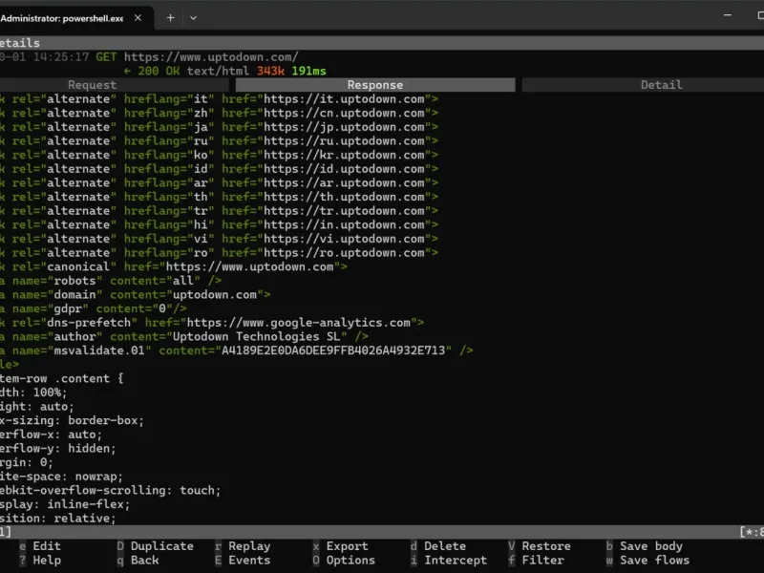This screenshot has height=573, width=764.
Task: Click the Save flows command
Action: tap(654, 561)
